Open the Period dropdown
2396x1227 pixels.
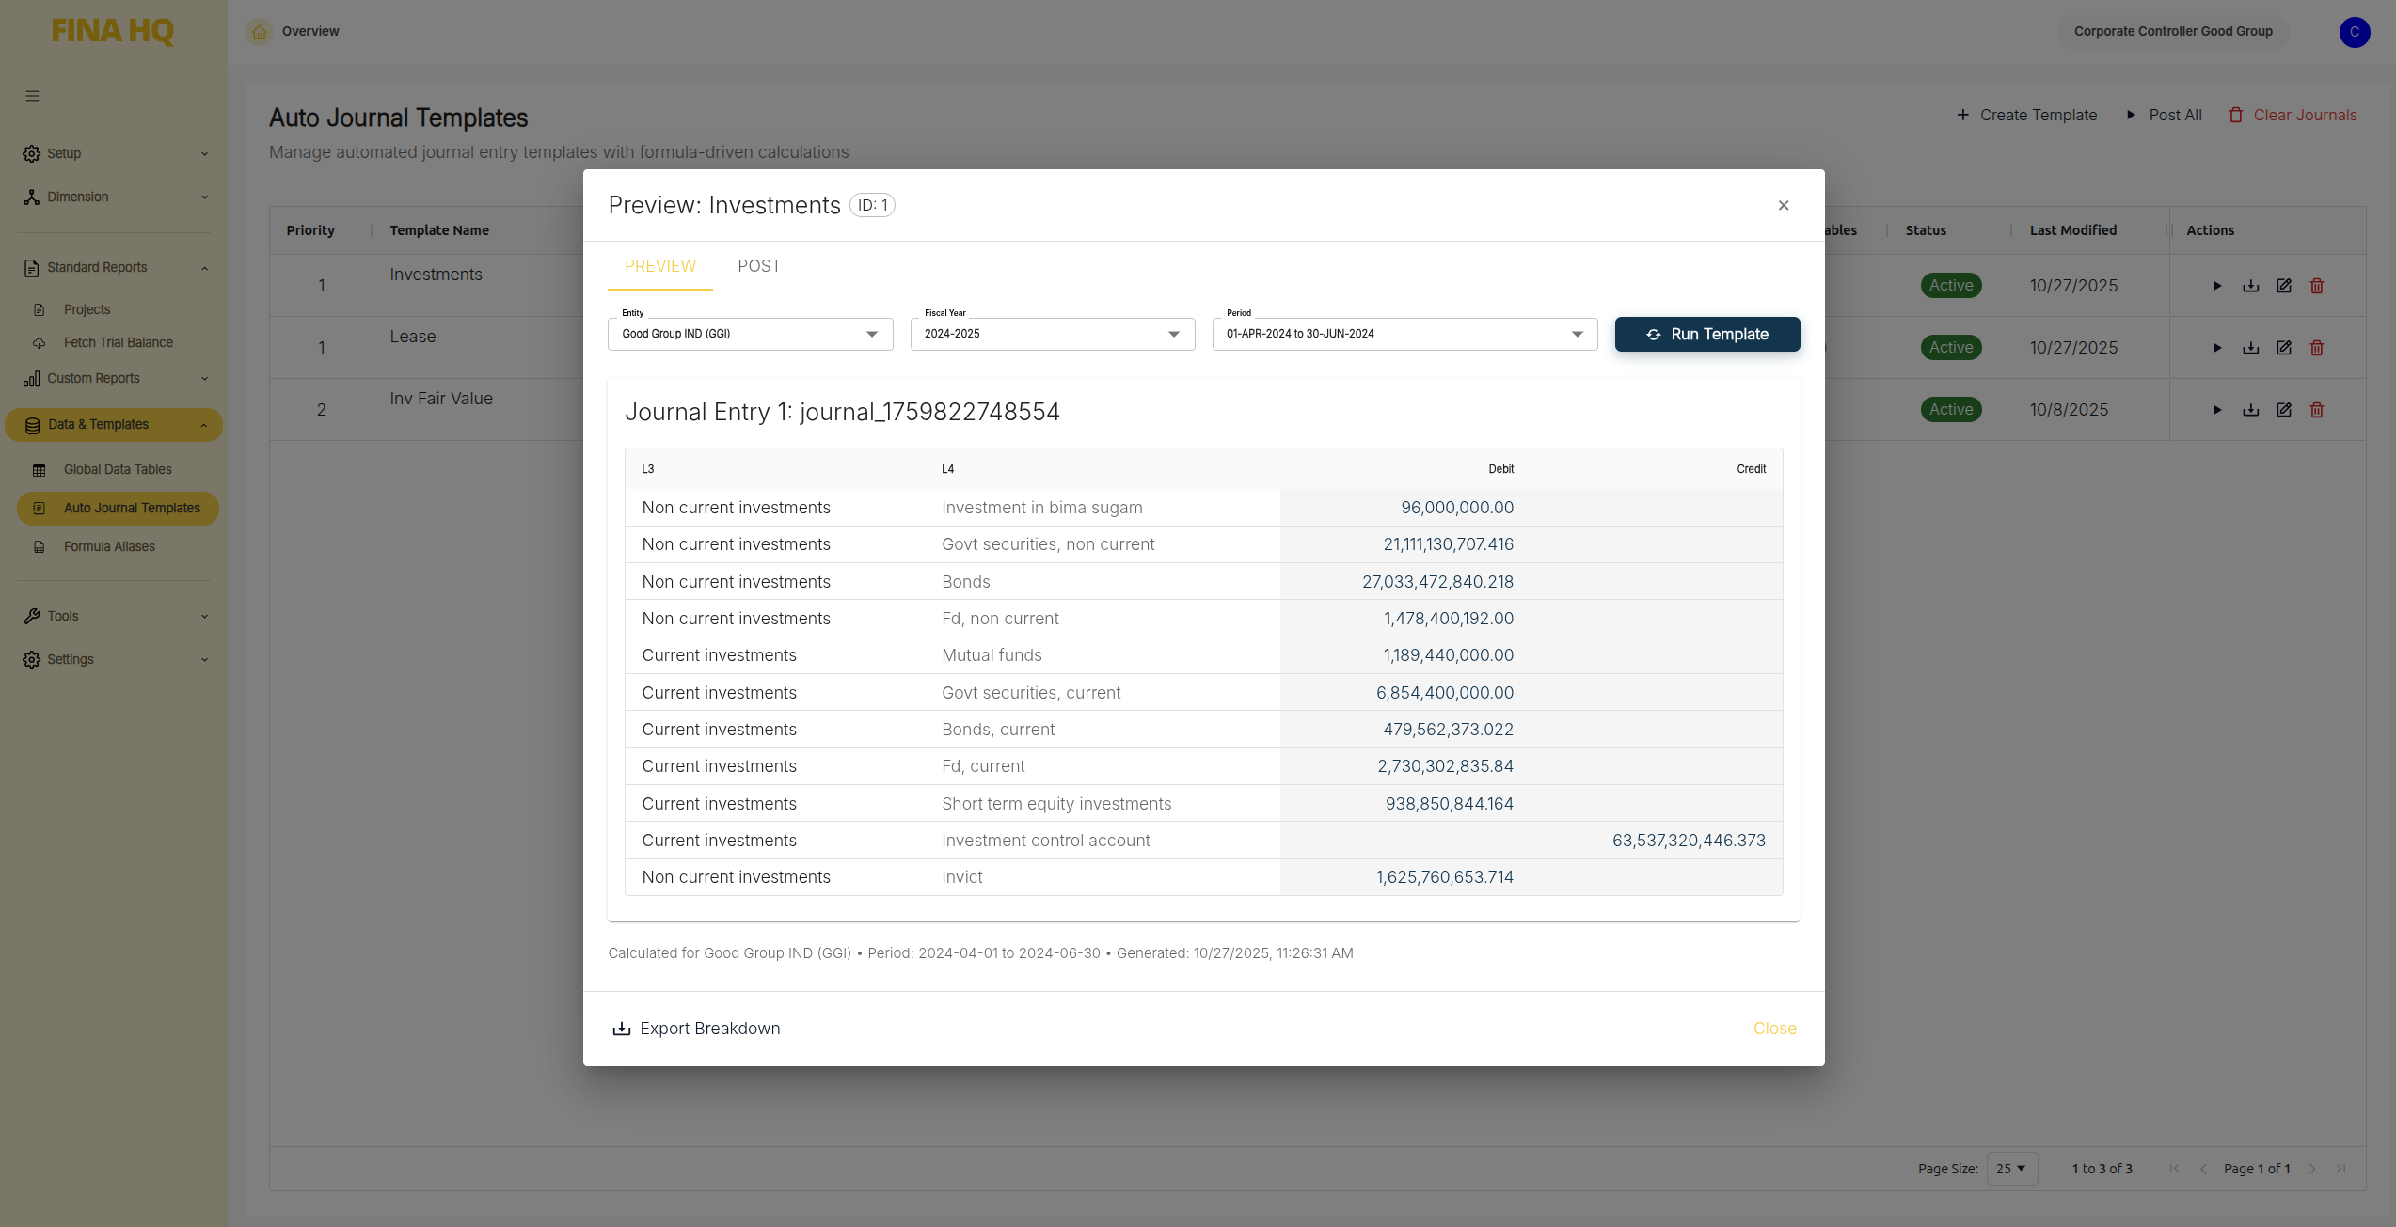click(1404, 334)
